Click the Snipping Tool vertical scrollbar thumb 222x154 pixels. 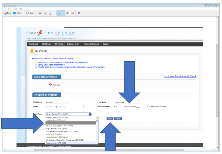coord(217,80)
